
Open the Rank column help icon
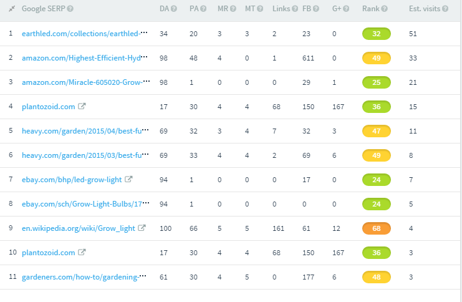(384, 9)
